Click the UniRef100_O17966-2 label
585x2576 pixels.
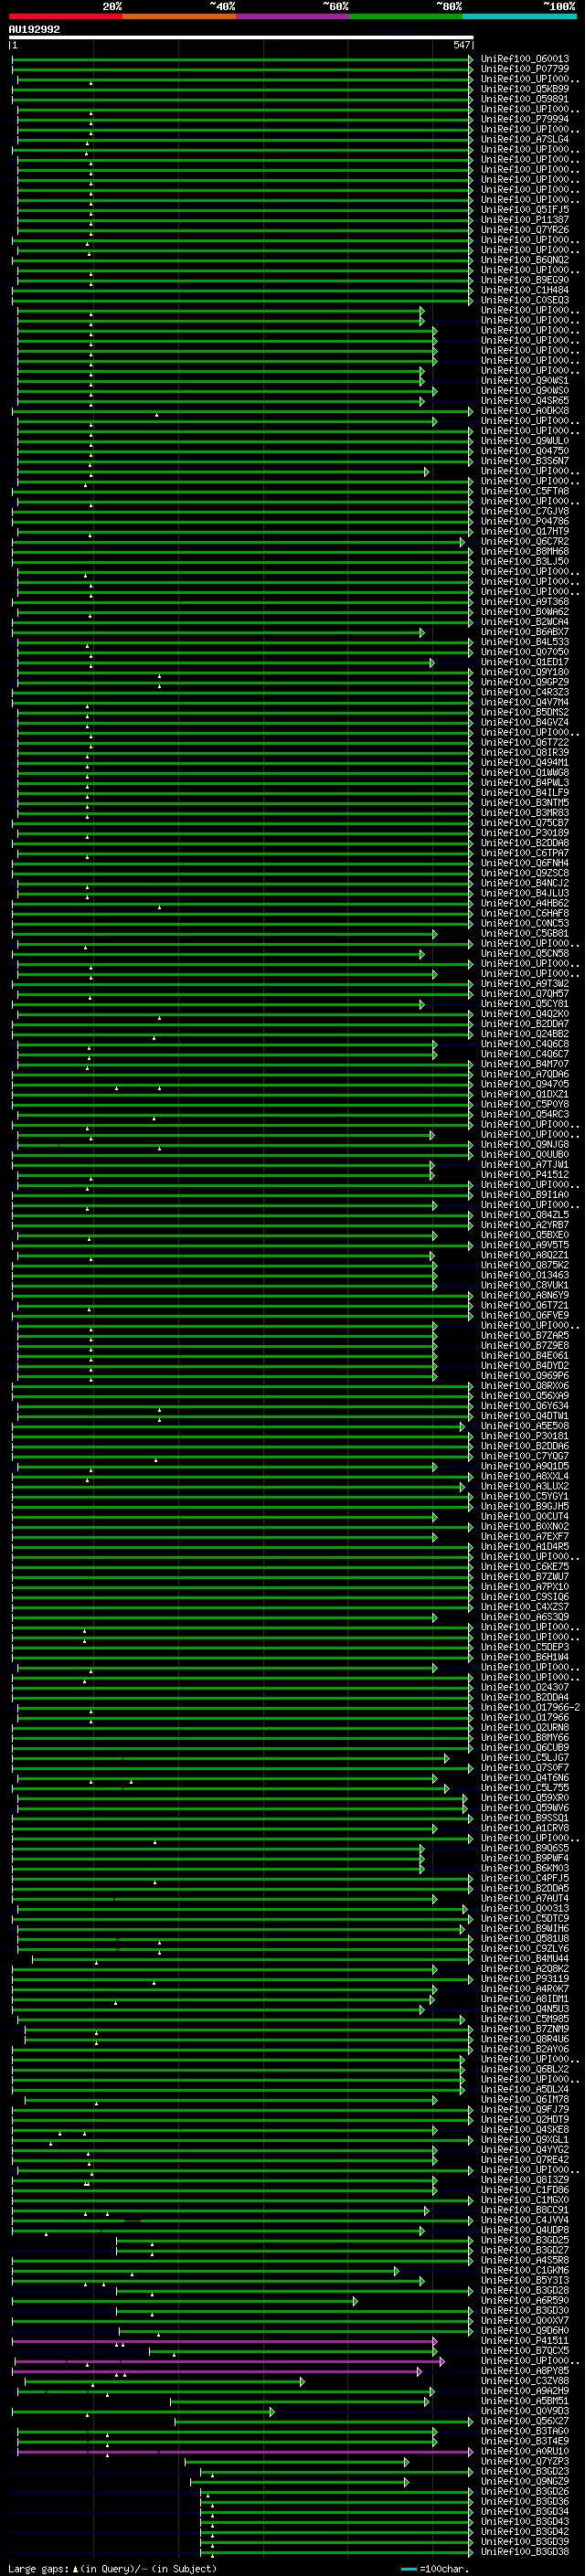[530, 1707]
